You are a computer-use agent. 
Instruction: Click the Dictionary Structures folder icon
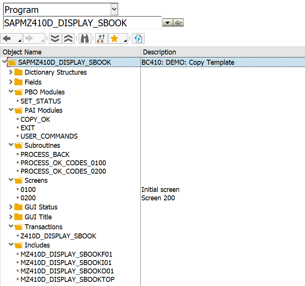click(x=19, y=72)
